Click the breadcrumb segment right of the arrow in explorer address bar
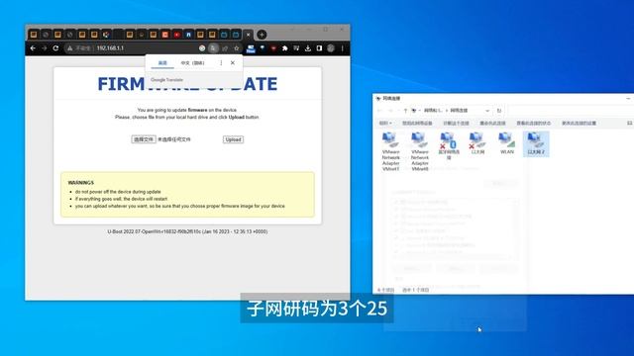Screen dimensions: 634x356 pyautogui.click(x=459, y=111)
